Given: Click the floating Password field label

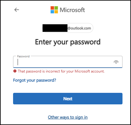Looking at the screenshot, I should (x=23, y=56).
